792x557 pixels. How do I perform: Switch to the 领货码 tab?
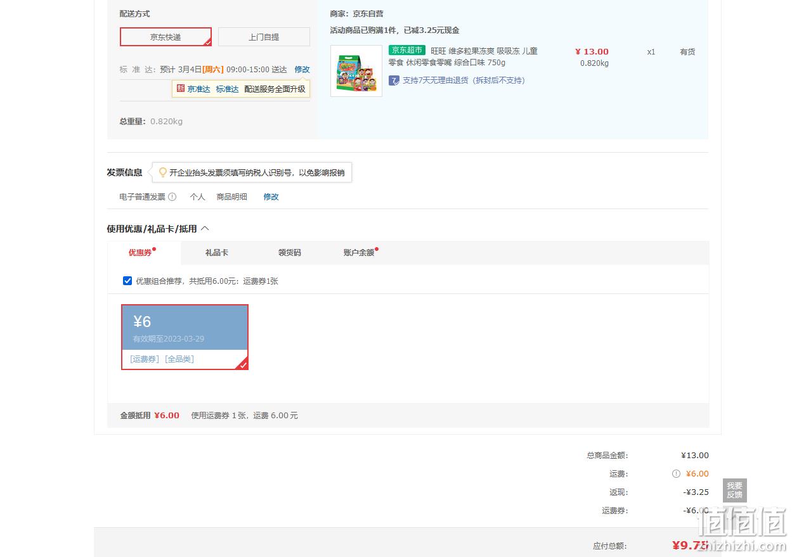[x=289, y=252]
